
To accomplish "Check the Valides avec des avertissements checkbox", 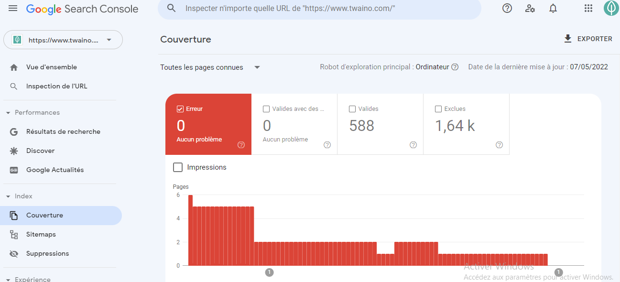I will pyautogui.click(x=266, y=109).
